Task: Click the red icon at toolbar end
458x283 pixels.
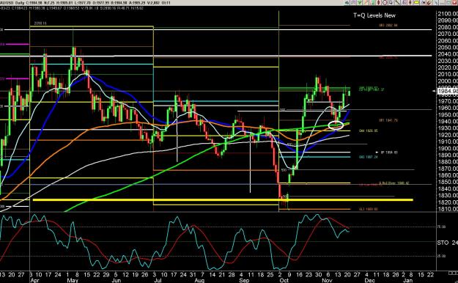Action: coord(455,3)
